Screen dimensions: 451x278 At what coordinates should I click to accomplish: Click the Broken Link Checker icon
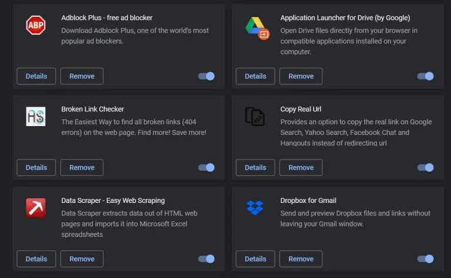click(x=36, y=116)
